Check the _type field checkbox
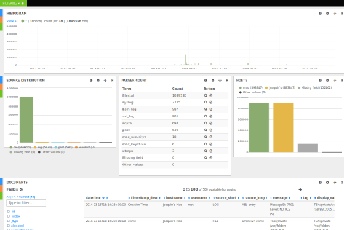344x230 pixels. click(x=9, y=221)
